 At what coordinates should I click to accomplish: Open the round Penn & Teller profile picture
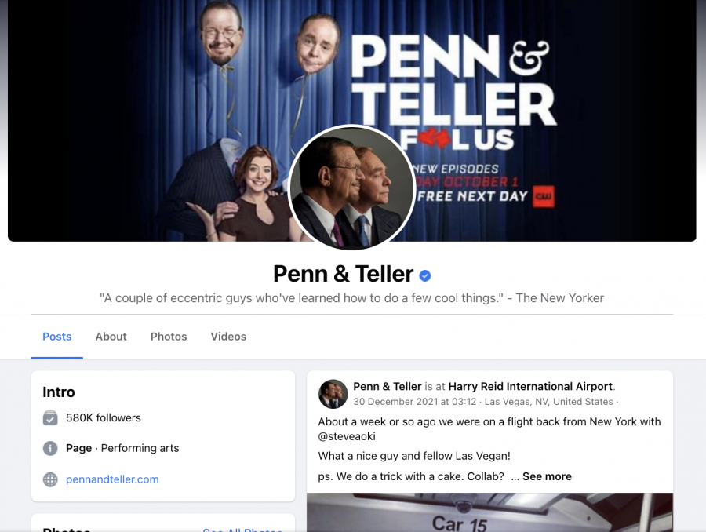pyautogui.click(x=351, y=187)
